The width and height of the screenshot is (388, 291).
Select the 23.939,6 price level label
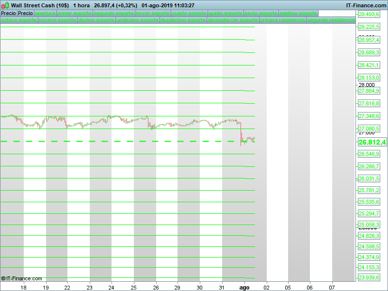pyautogui.click(x=369, y=277)
